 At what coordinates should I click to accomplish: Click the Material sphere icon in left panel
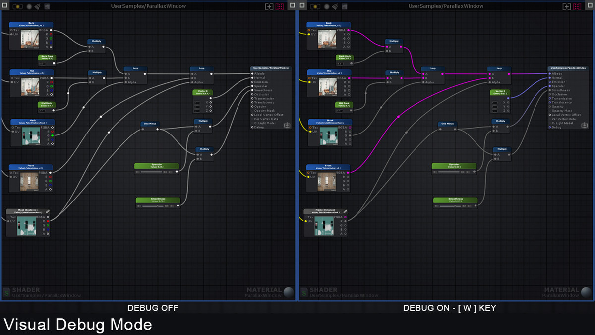coord(288,292)
